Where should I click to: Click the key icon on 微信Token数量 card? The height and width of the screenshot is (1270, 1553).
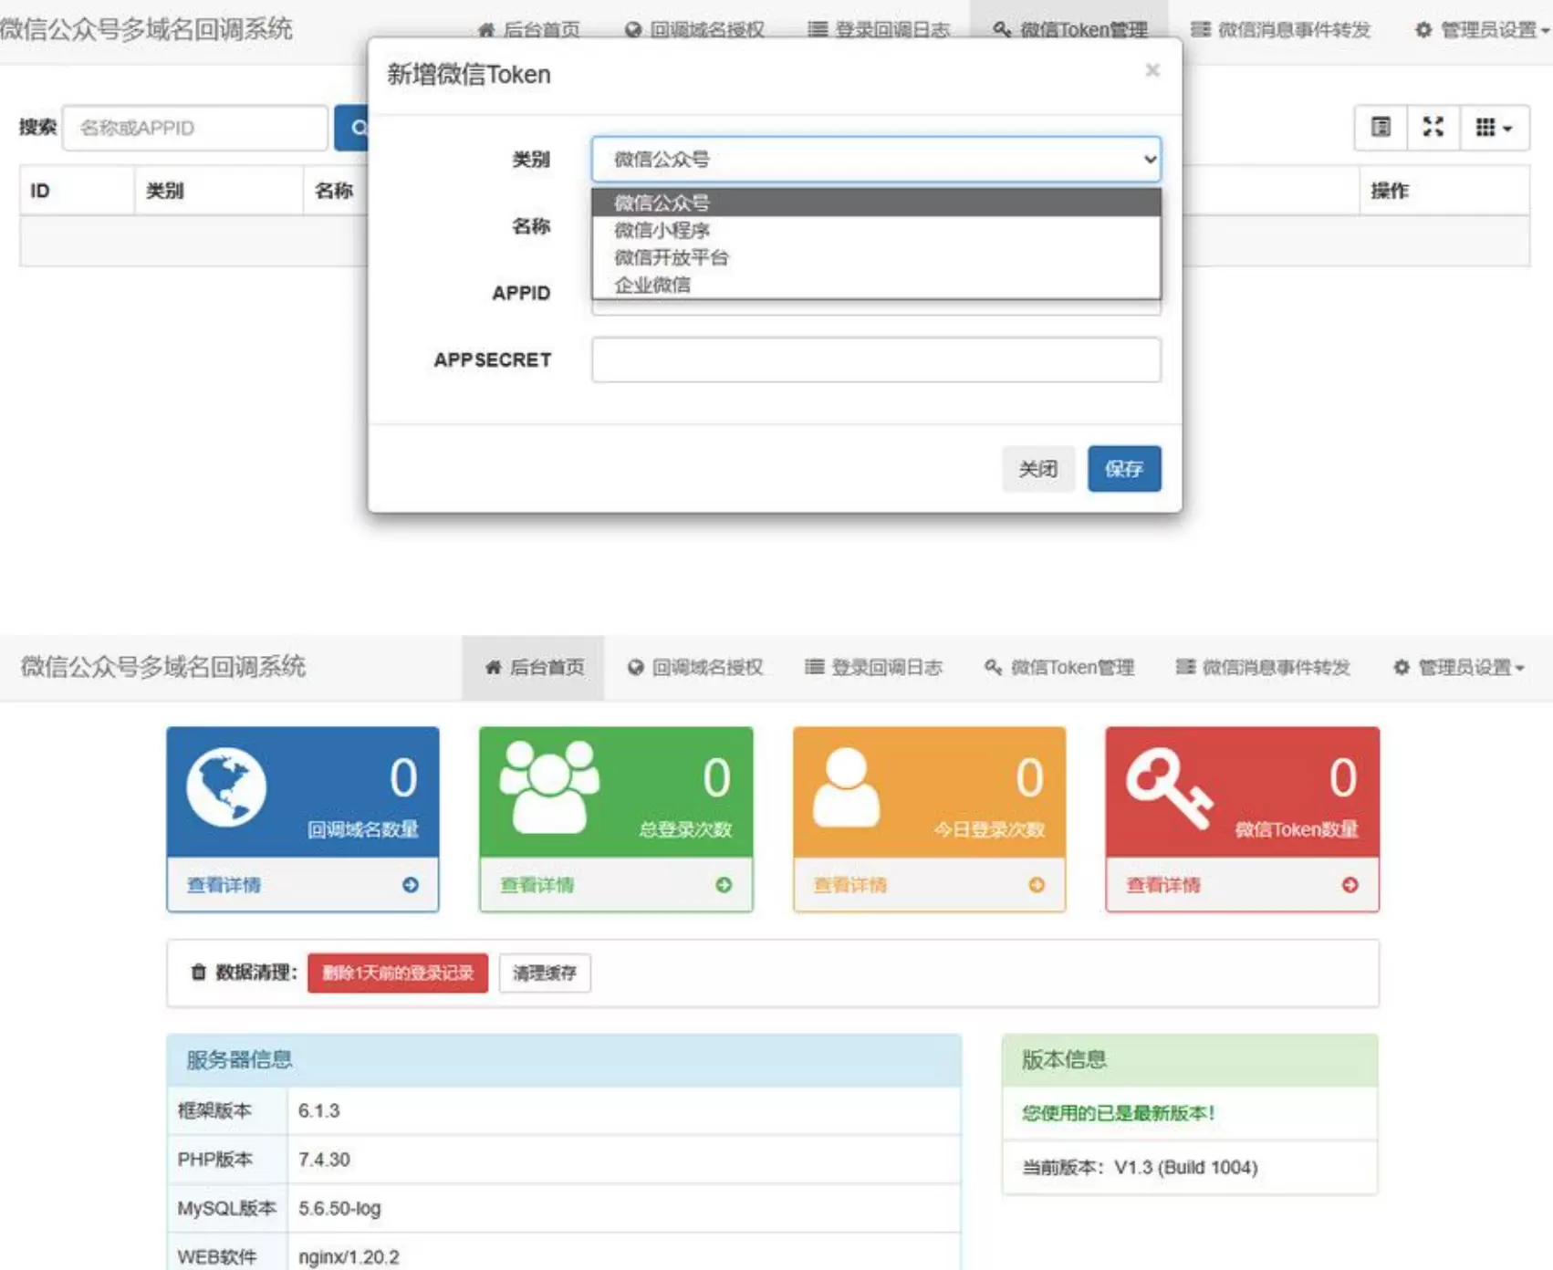coord(1170,789)
